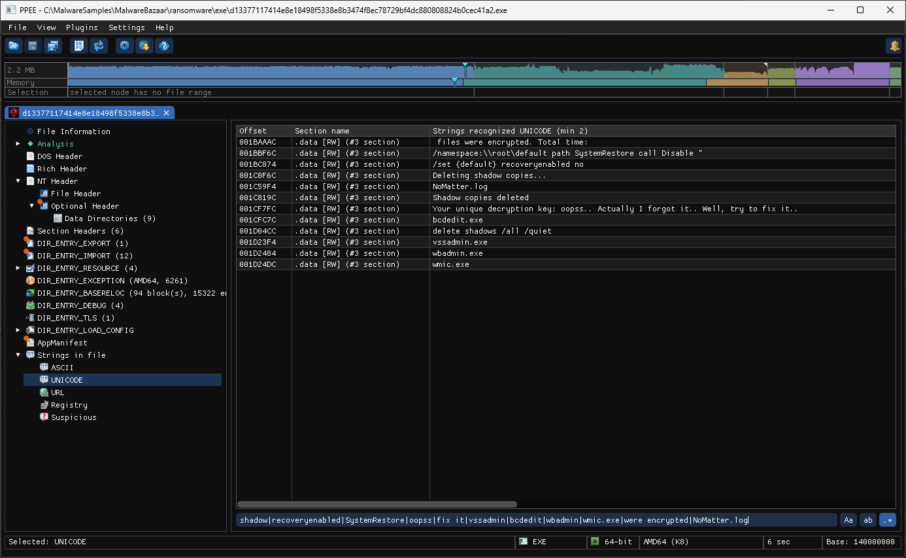This screenshot has height=558, width=906.
Task: Expand the DIR_ENTRY_LOAD_CONFIG node
Action: [18, 330]
